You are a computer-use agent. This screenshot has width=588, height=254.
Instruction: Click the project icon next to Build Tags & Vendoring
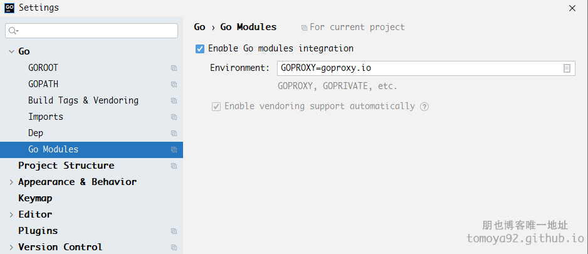click(174, 100)
